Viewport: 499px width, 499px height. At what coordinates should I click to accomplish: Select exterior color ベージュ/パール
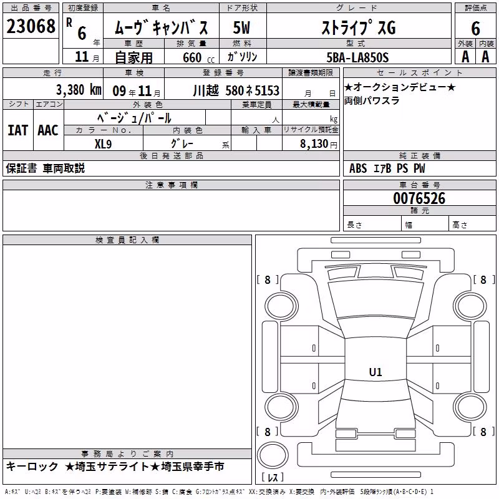(134, 118)
